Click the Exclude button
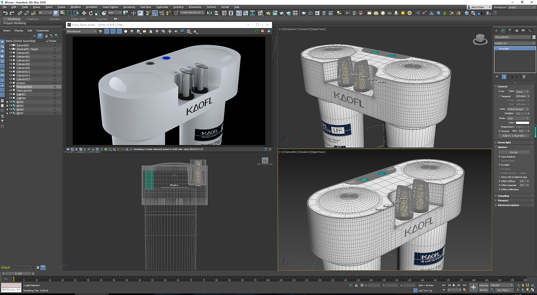This screenshot has height=295, width=537. (514, 152)
